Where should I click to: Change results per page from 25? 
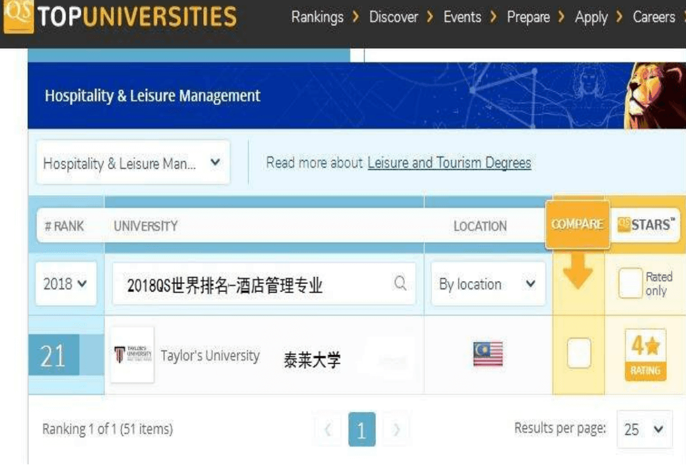point(644,429)
